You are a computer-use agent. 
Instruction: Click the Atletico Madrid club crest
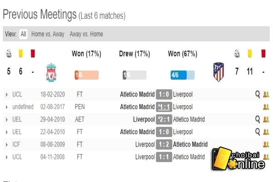(218, 72)
